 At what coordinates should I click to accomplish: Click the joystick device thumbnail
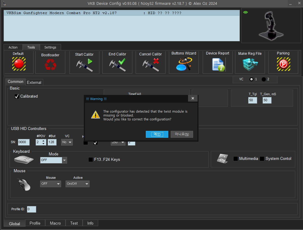[x=271, y=25]
